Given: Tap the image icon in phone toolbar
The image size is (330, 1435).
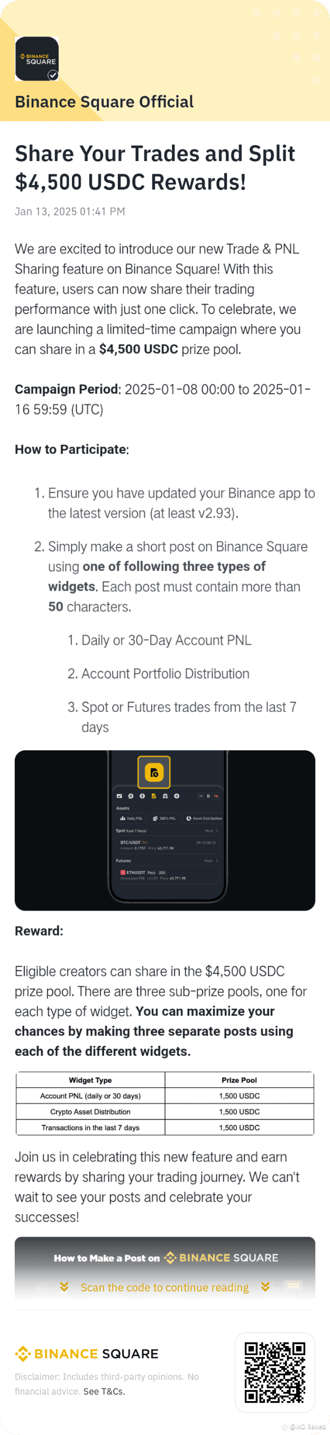Looking at the screenshot, I should coord(119,795).
